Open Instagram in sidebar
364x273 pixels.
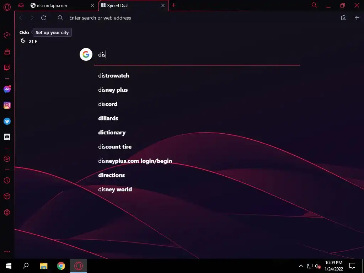(7, 105)
